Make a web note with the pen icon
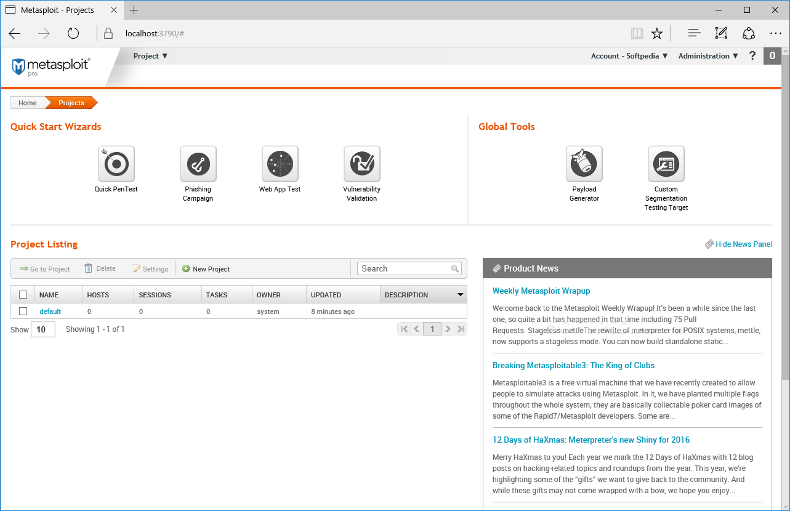 (x=721, y=33)
